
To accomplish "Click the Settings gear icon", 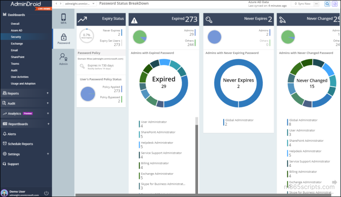I will [x=4, y=154].
